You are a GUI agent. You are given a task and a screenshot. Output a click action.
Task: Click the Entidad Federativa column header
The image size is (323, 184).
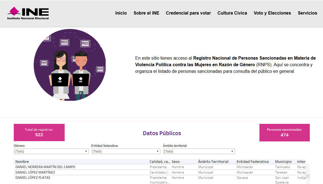click(253, 161)
